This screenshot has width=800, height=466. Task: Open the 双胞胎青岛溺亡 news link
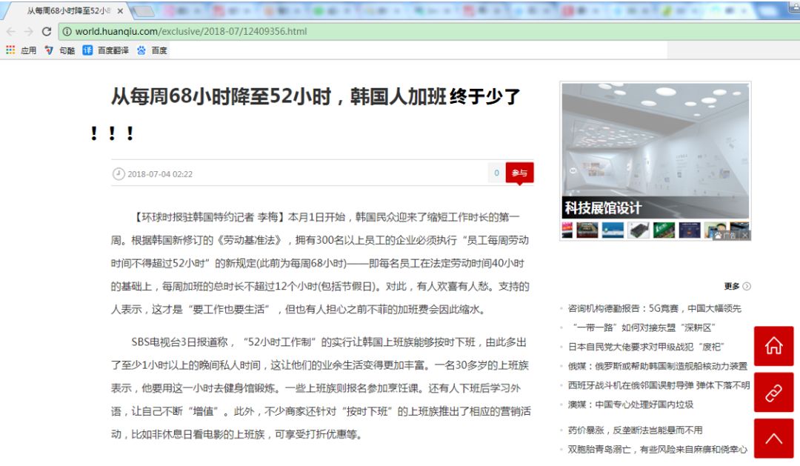pyautogui.click(x=657, y=449)
